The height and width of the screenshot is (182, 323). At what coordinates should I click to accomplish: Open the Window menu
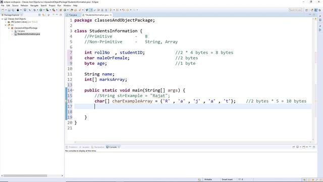click(x=67, y=6)
